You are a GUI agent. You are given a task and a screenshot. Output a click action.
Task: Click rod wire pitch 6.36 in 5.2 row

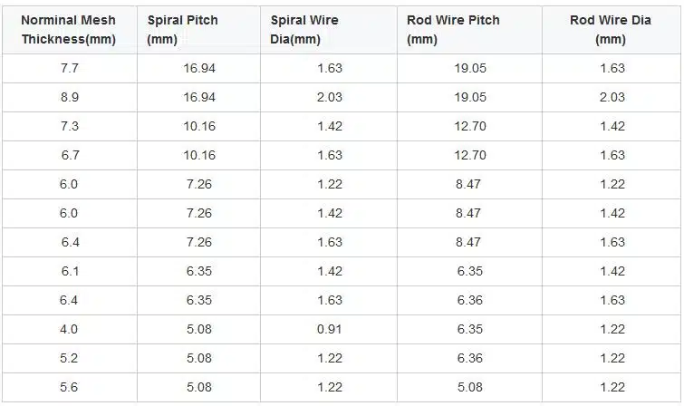coord(470,358)
